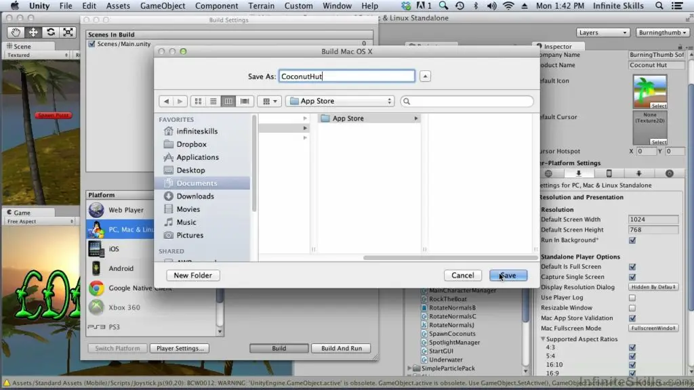Click the save dialog search field
694x390 pixels.
coord(466,102)
